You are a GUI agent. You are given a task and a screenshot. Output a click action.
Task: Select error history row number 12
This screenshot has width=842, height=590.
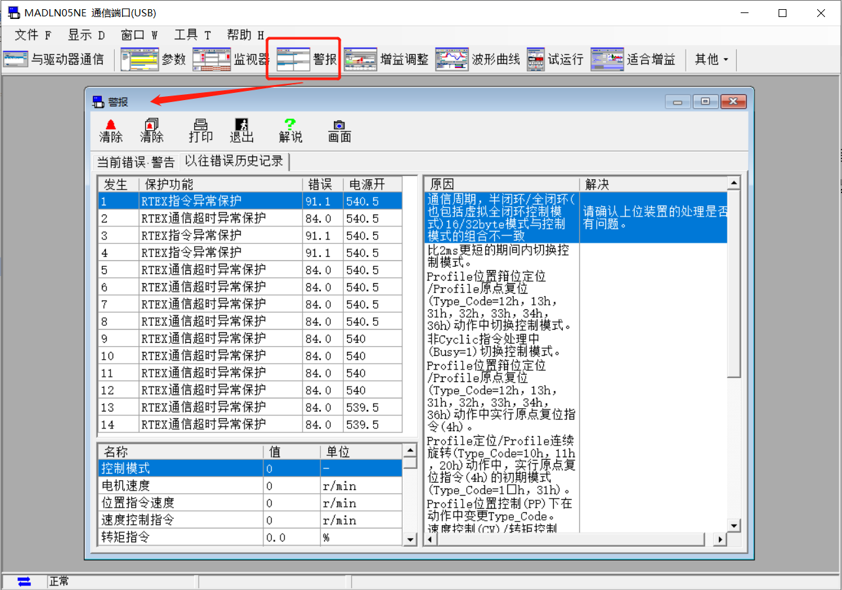tap(250, 390)
